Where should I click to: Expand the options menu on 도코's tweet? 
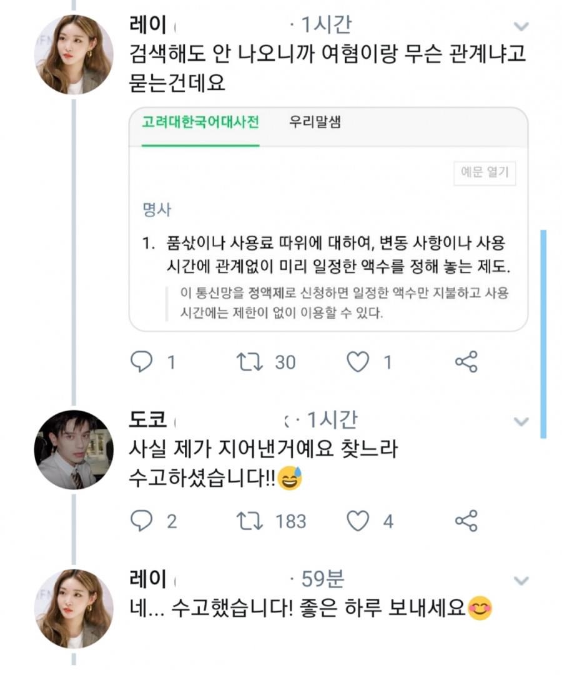520,421
